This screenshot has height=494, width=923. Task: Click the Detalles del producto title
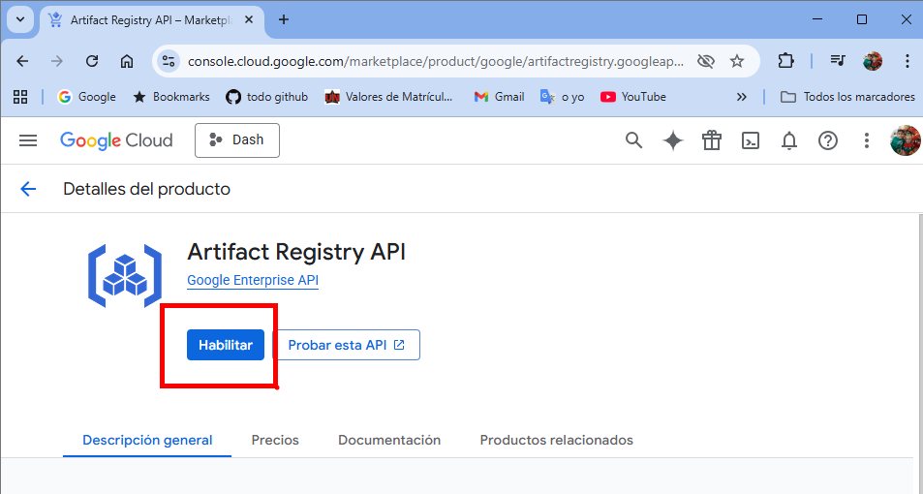coord(146,189)
